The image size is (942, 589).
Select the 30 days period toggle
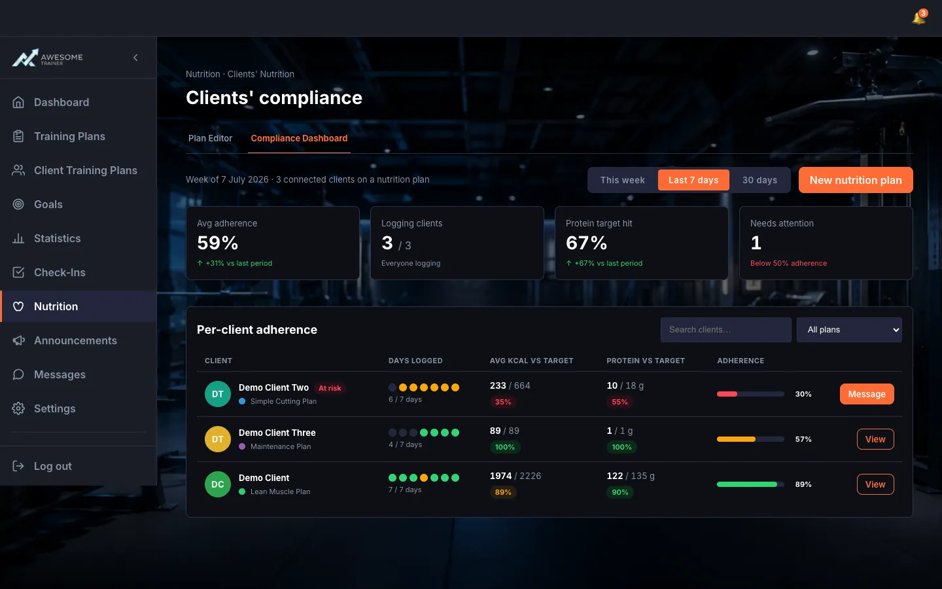pyautogui.click(x=759, y=180)
